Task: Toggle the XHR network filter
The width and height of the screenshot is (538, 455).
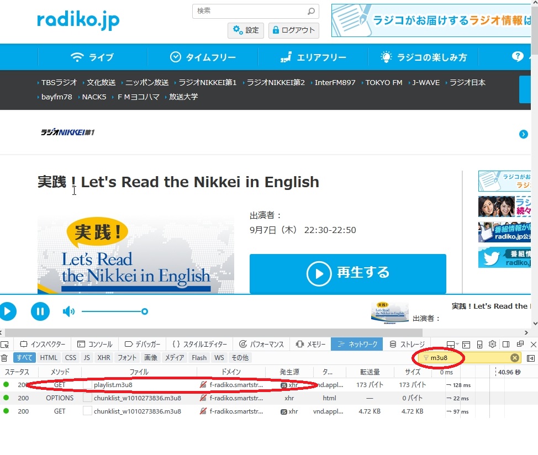Action: (104, 358)
